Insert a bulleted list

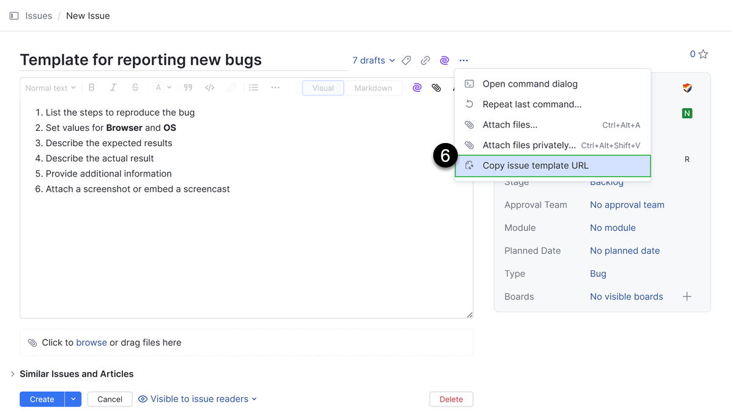tap(253, 88)
